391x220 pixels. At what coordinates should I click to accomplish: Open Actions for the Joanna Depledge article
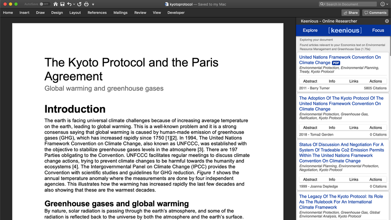coord(375,179)
